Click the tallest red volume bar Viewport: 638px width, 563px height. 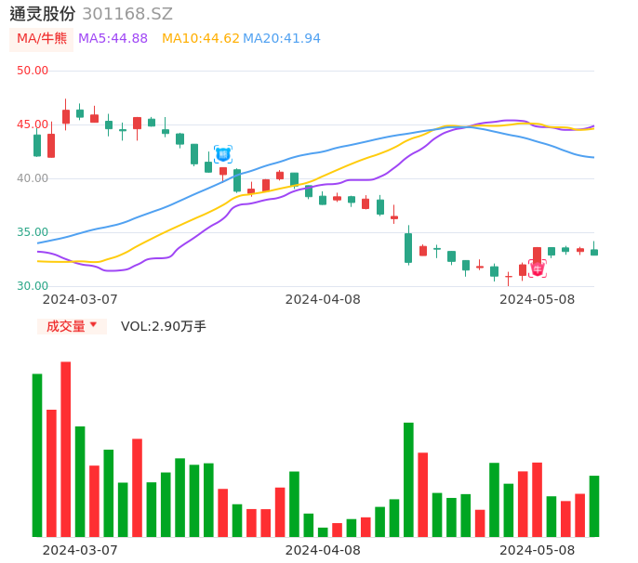pyautogui.click(x=66, y=449)
